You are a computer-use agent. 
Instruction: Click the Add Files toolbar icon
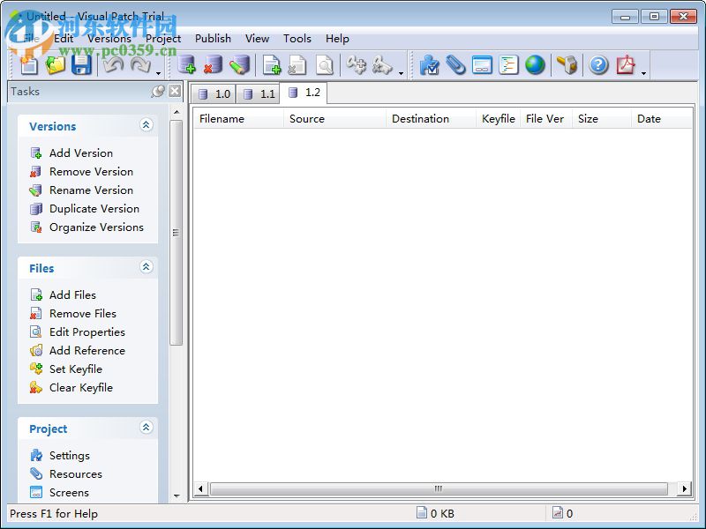tap(272, 65)
